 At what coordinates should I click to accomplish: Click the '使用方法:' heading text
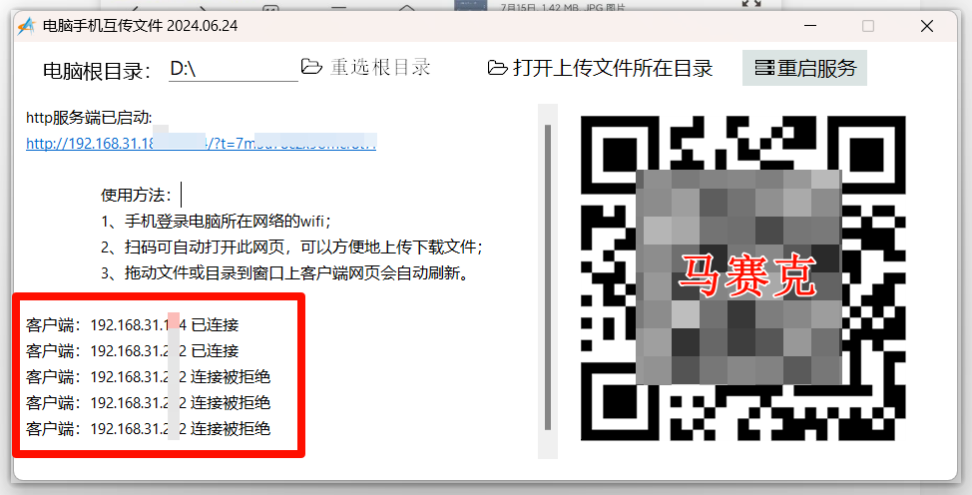pyautogui.click(x=137, y=195)
